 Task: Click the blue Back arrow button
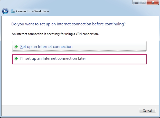pos(5,11)
